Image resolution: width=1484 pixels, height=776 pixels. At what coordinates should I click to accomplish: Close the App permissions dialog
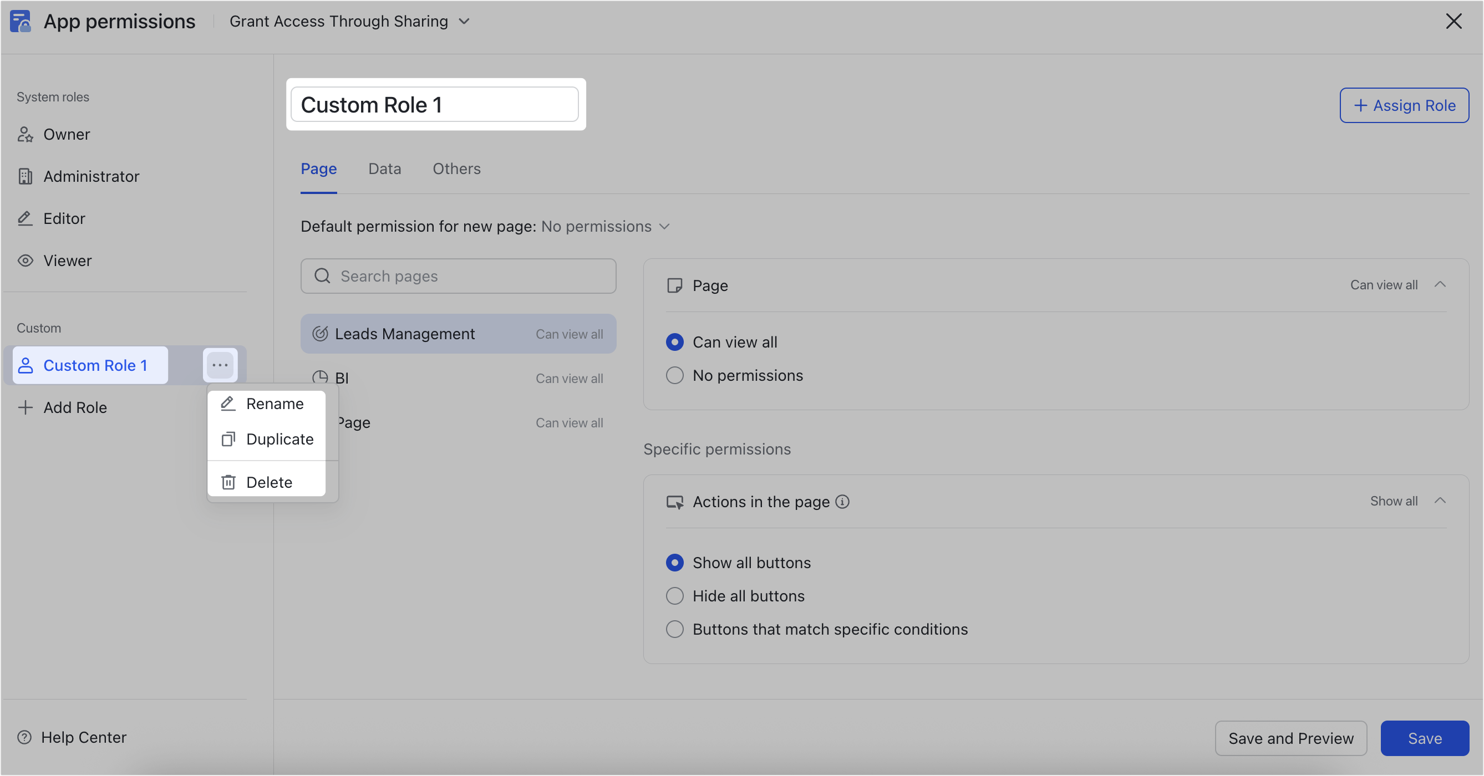[x=1453, y=21]
